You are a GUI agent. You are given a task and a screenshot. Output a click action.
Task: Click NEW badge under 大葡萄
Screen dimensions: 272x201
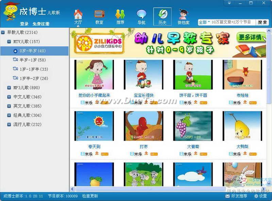coord(203,154)
